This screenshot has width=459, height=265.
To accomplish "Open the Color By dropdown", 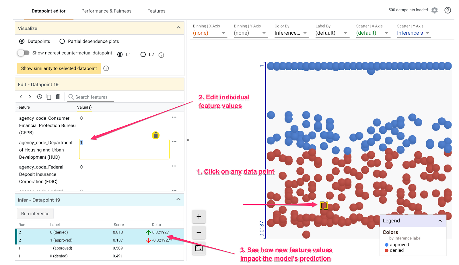I will click(x=291, y=33).
